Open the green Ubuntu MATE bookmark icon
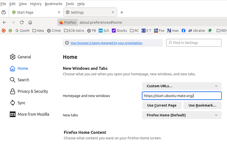This screenshot has height=144, width=227. pyautogui.click(x=10, y=31)
